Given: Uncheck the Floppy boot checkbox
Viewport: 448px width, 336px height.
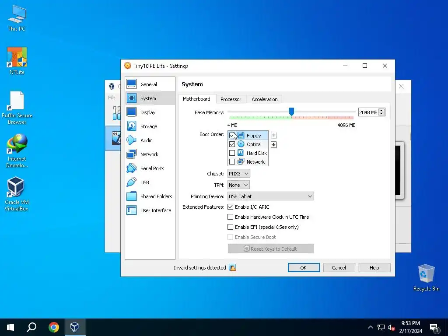Looking at the screenshot, I should pyautogui.click(x=232, y=135).
